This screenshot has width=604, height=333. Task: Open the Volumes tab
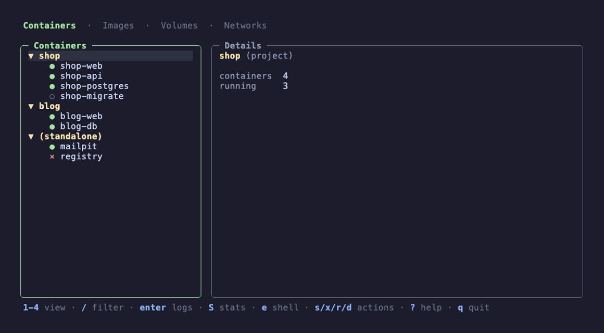click(179, 25)
